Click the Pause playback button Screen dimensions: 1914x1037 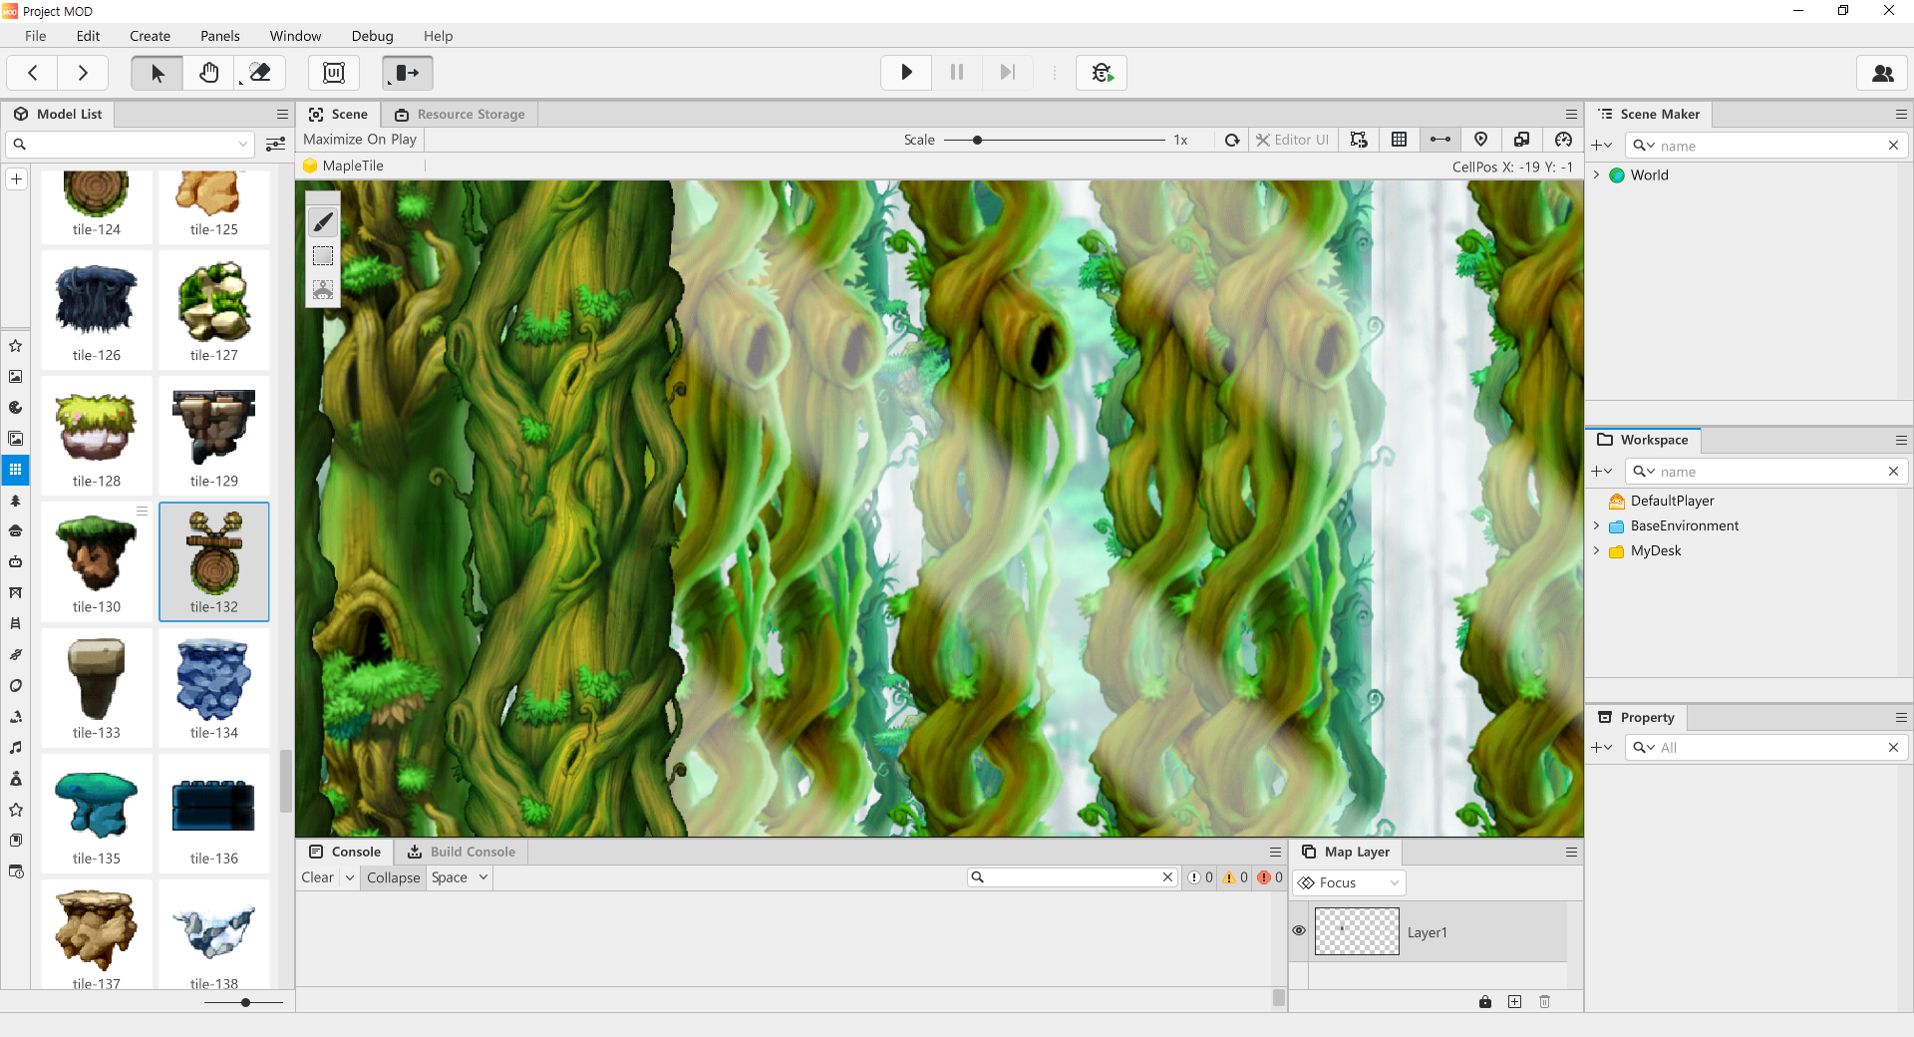[957, 73]
